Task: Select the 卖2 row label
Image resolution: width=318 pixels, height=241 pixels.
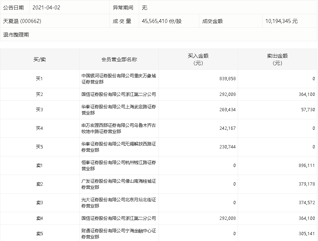Action: [x=39, y=184]
